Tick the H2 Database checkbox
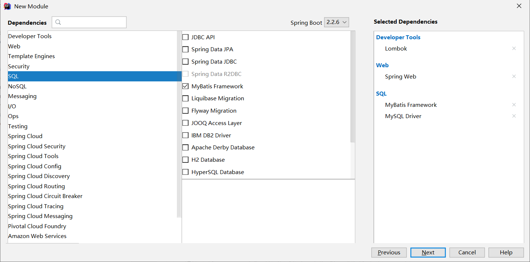Image resolution: width=530 pixels, height=262 pixels. pyautogui.click(x=186, y=160)
